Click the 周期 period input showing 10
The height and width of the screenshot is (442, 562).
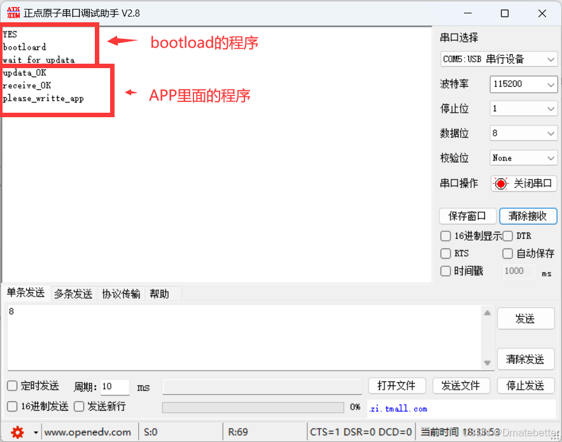coord(115,387)
